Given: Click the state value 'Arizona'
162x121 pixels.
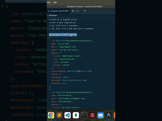Looking at the screenshot, I should pyautogui.click(x=65, y=62).
